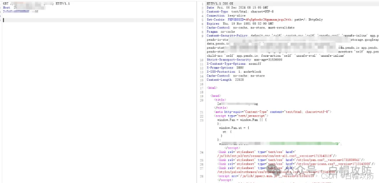Click the opening '<html>' tag in response
The image size is (379, 183).
(x=212, y=88)
